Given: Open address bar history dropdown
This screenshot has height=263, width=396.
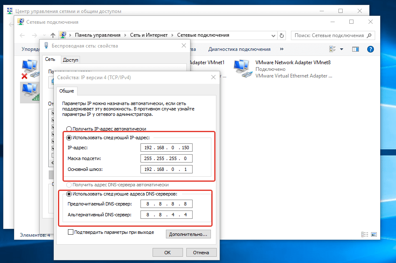Looking at the screenshot, I should [x=273, y=35].
